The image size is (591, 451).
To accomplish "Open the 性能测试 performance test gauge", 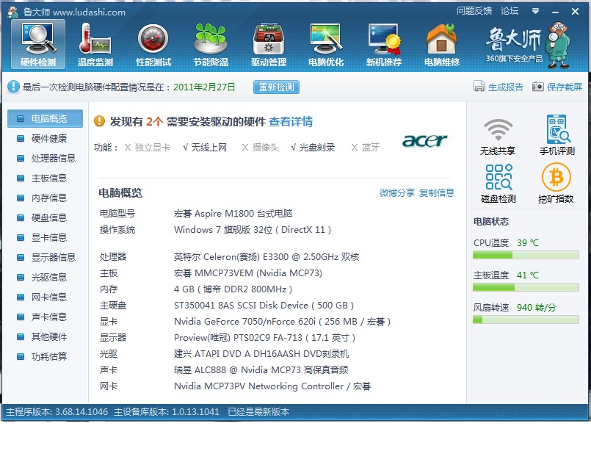I will [153, 44].
